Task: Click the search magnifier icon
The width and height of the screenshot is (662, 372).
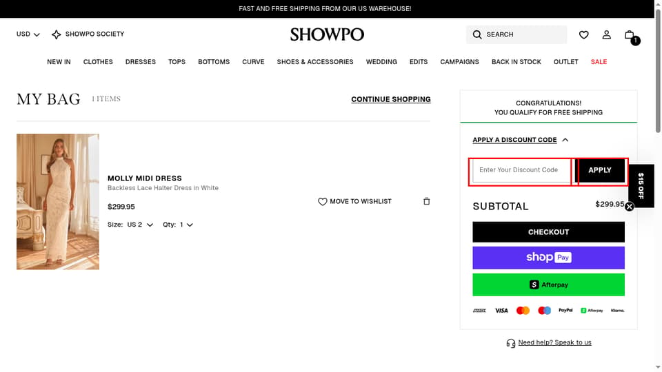Action: (x=477, y=34)
